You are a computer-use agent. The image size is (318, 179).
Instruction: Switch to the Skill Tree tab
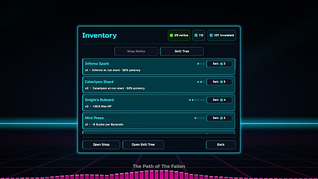click(x=182, y=51)
